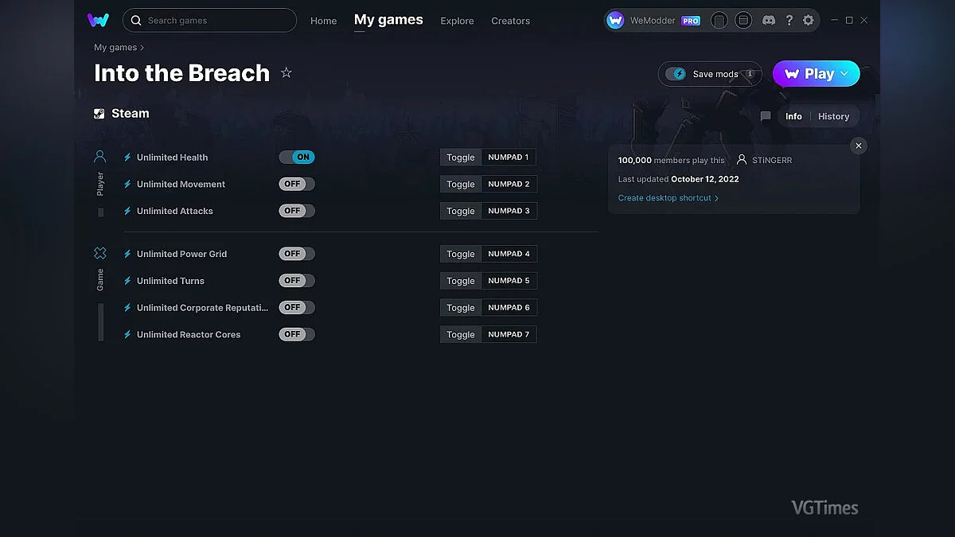
Task: Open the Discord link icon
Action: [x=769, y=21]
